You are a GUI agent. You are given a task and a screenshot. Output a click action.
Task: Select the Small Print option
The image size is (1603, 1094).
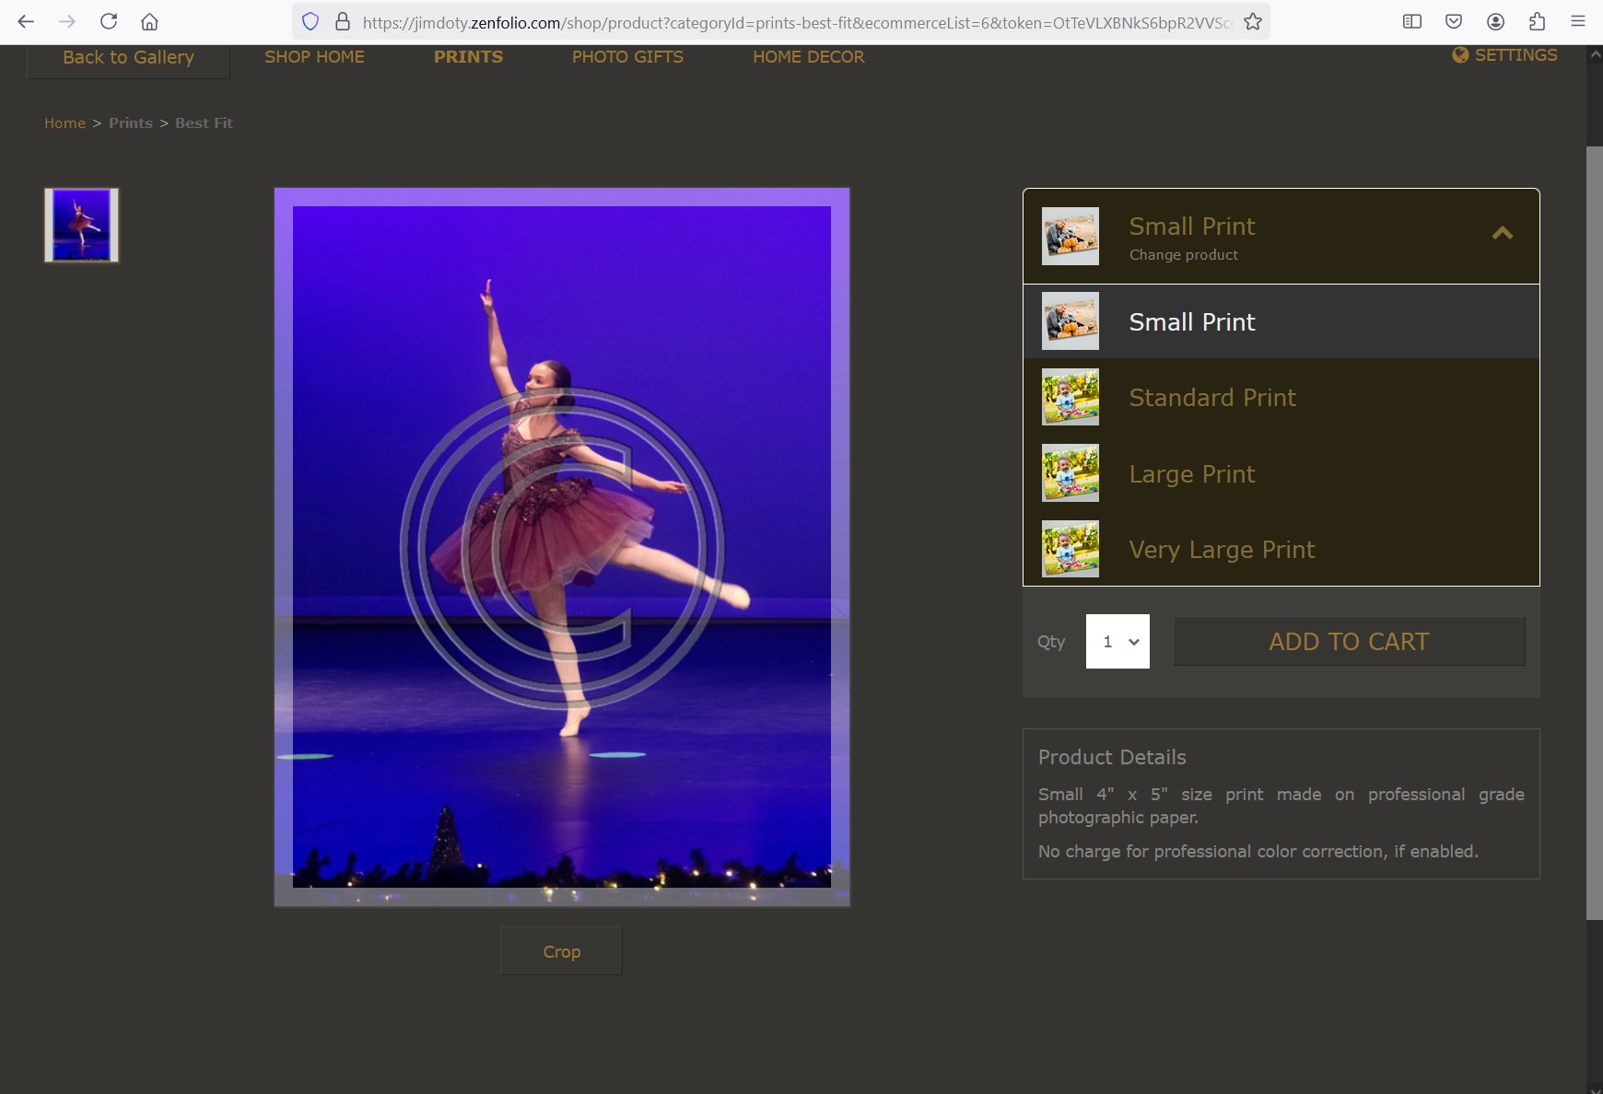click(x=1281, y=321)
